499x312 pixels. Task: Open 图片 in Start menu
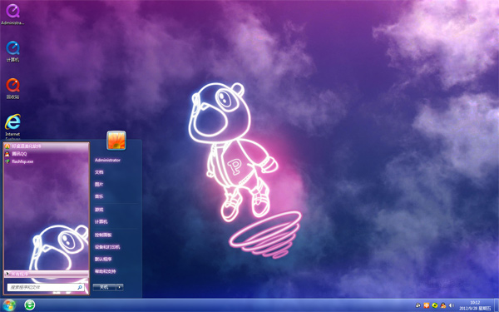(x=99, y=185)
